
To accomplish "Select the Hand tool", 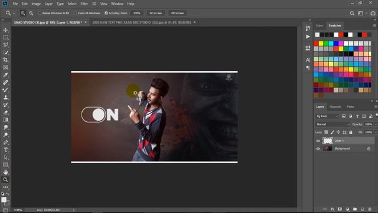I will 5,172.
